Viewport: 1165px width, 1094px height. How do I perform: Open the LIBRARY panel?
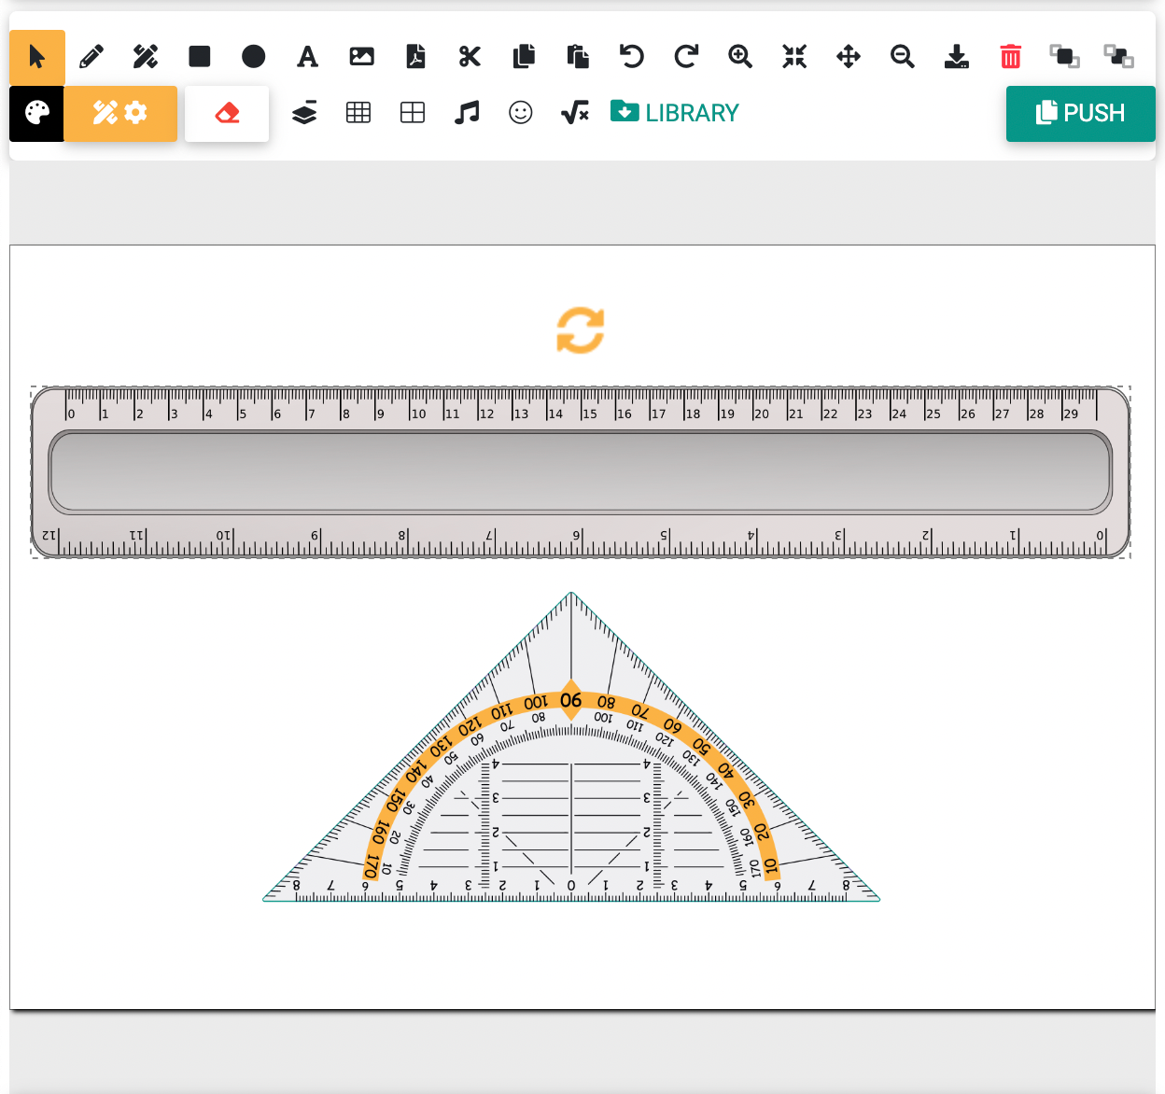coord(674,112)
